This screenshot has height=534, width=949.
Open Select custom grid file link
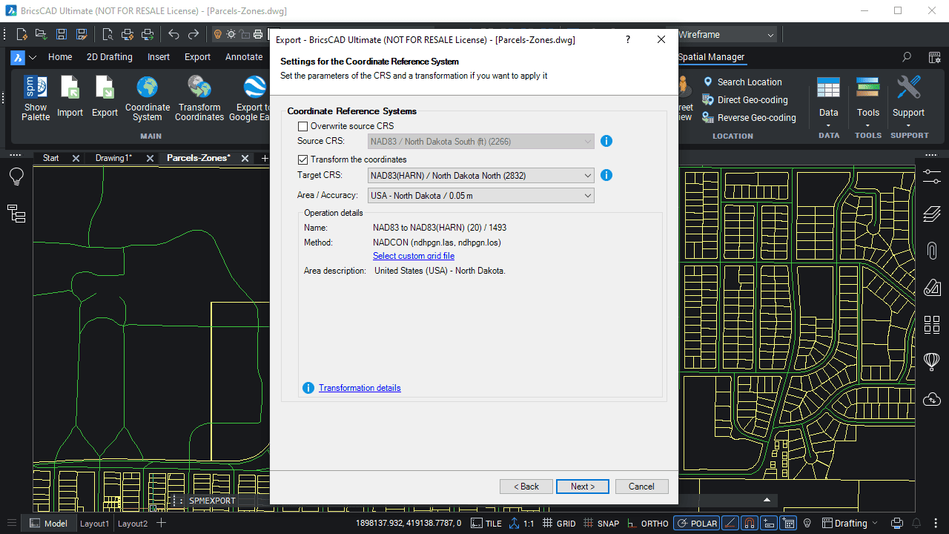coord(413,256)
